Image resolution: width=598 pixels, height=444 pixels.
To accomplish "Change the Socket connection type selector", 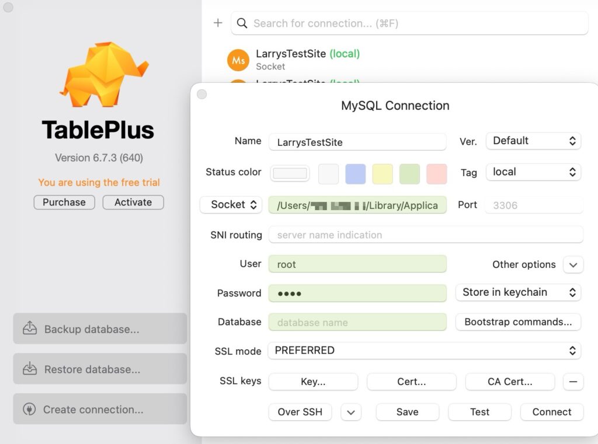I will click(231, 205).
